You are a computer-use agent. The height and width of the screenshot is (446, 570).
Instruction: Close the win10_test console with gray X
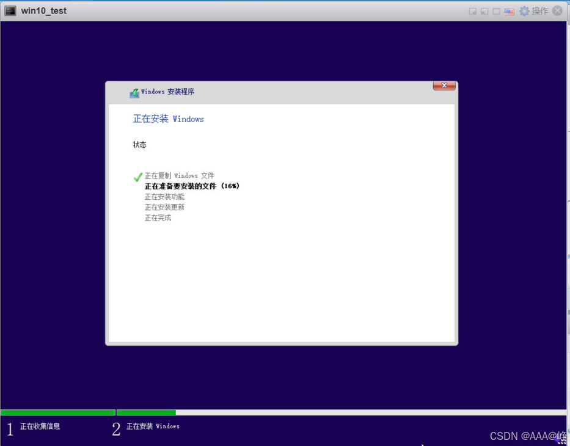pos(557,10)
